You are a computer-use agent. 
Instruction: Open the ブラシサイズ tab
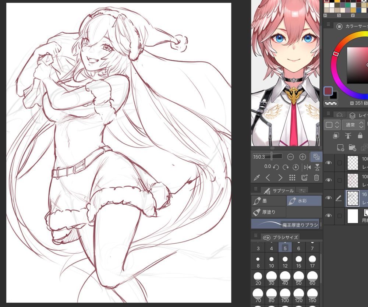click(280, 237)
